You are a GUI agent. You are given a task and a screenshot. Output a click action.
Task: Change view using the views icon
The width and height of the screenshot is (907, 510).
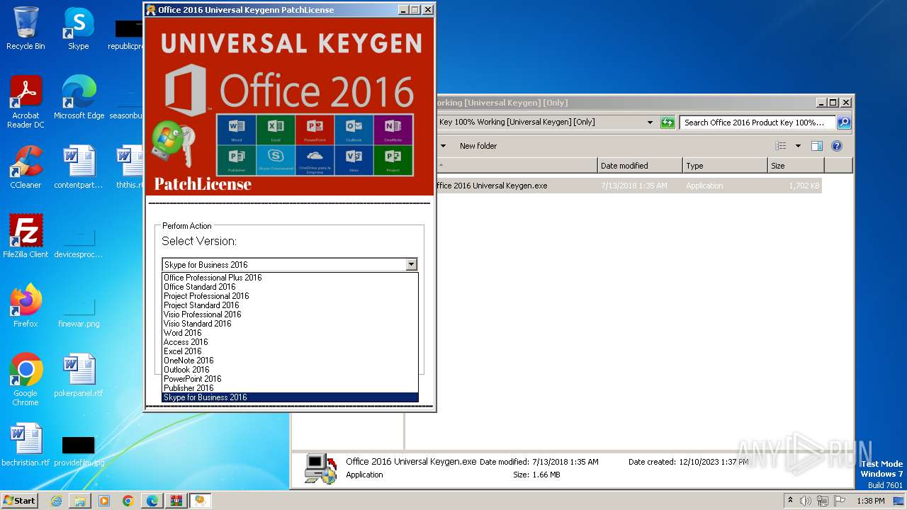click(780, 146)
